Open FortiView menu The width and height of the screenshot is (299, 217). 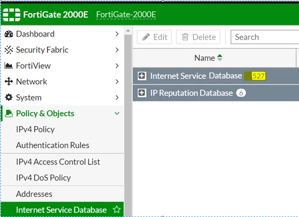(62, 66)
